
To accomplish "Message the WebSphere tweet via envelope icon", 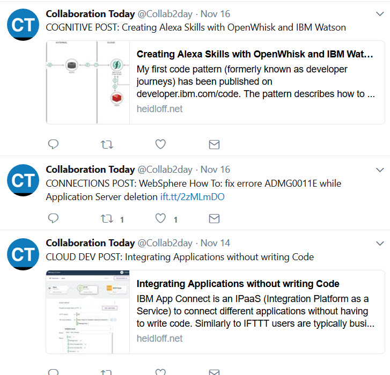I will [x=214, y=218].
